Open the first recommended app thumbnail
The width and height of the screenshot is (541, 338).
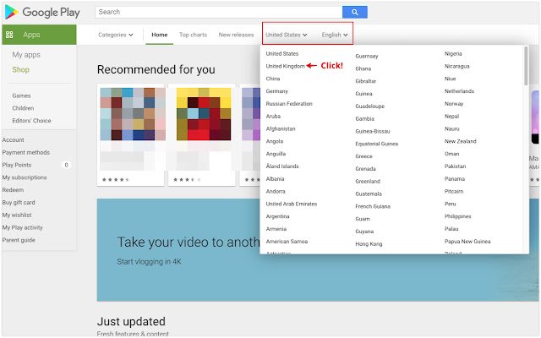pyautogui.click(x=133, y=114)
